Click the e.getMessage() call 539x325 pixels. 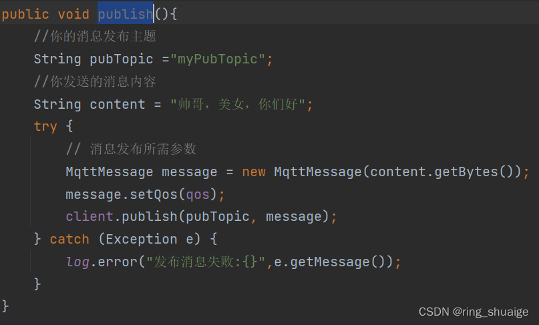(333, 262)
